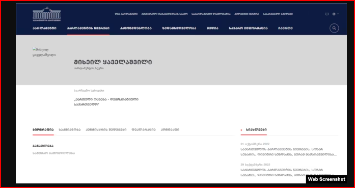Expand the language dropdown chevron
Screen dimensions: 355x188
pyautogui.click(x=338, y=14)
